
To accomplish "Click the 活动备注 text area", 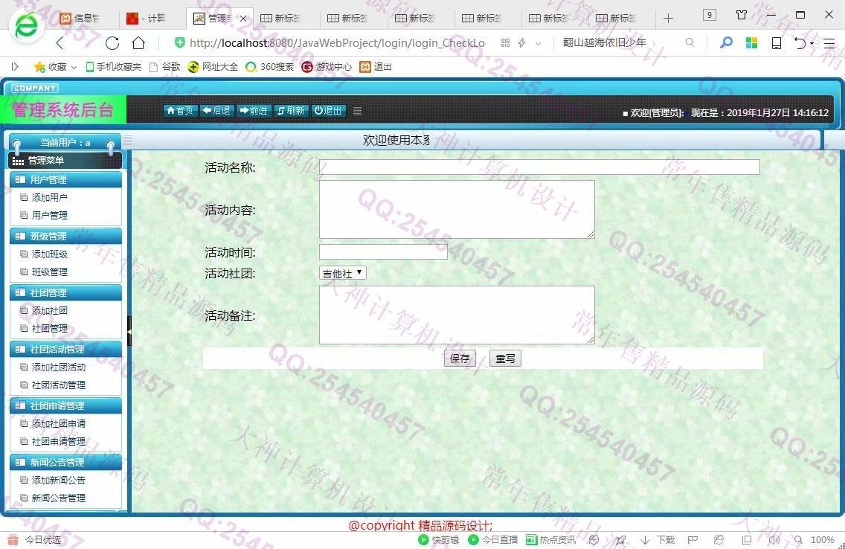I will tap(457, 315).
